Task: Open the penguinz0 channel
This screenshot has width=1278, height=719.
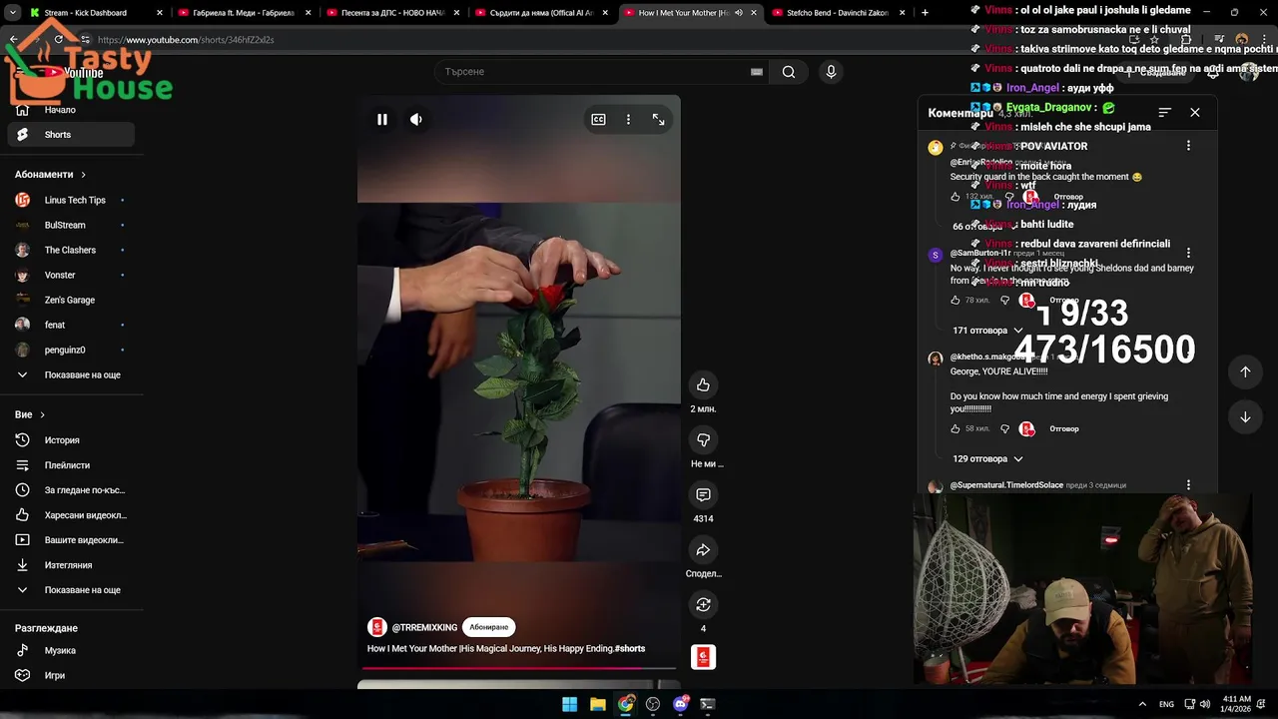Action: point(70,350)
